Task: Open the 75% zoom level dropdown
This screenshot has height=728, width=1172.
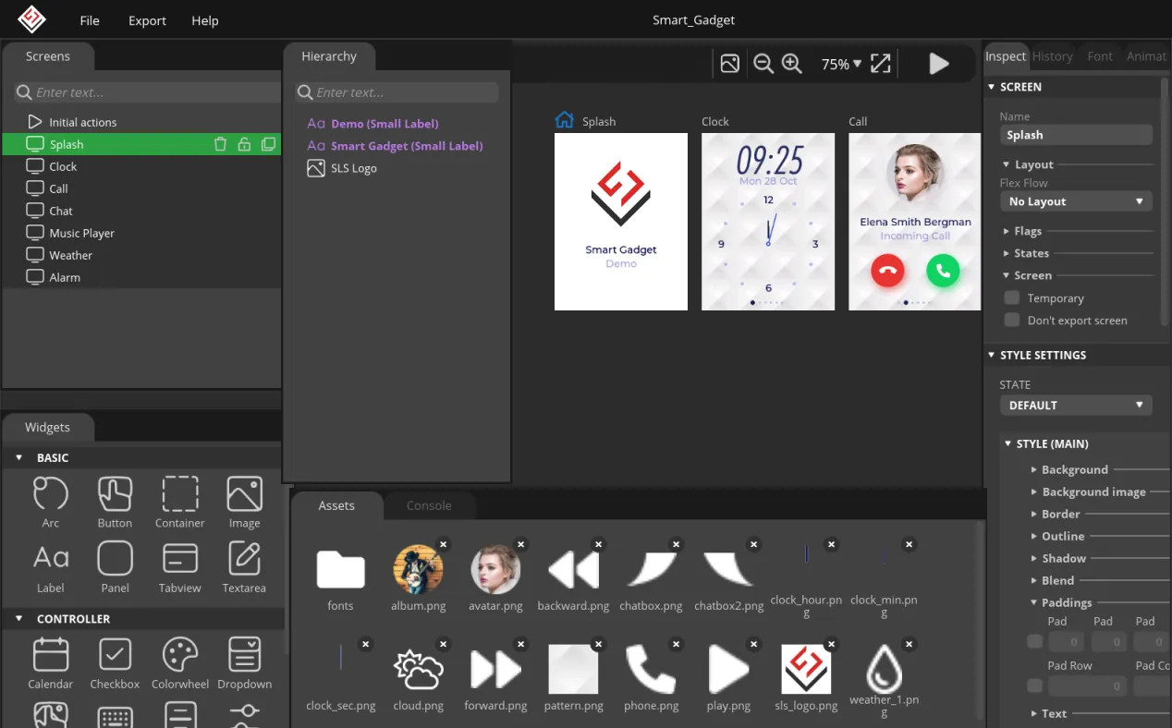Action: coord(841,64)
